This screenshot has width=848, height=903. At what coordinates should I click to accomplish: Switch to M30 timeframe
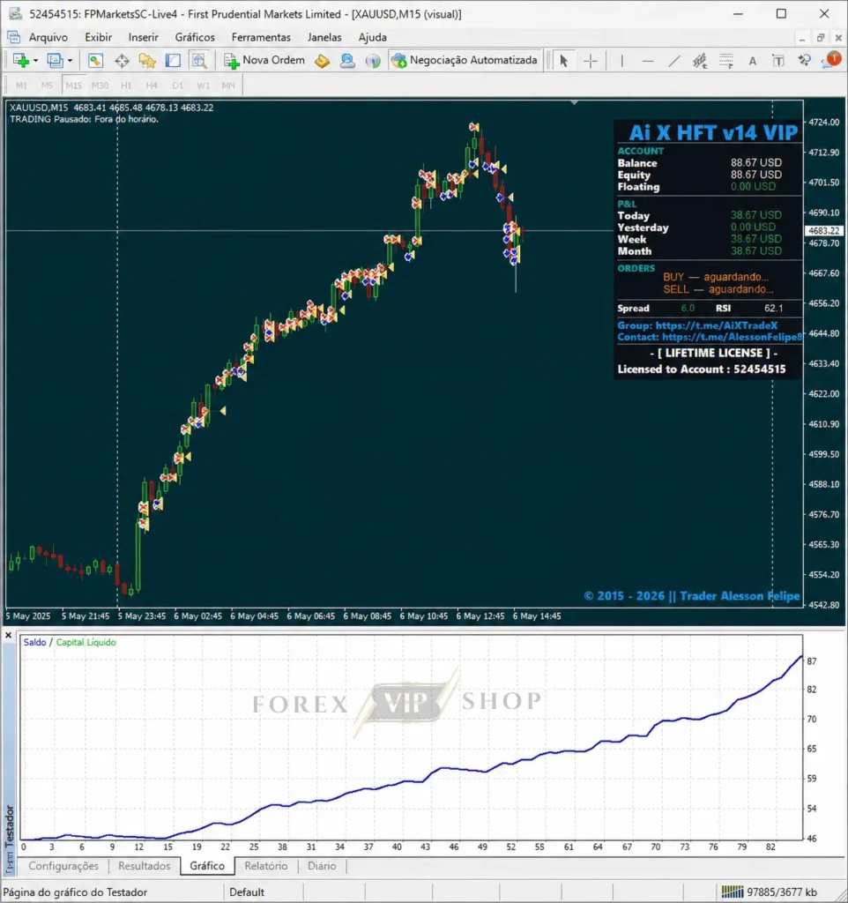[100, 86]
